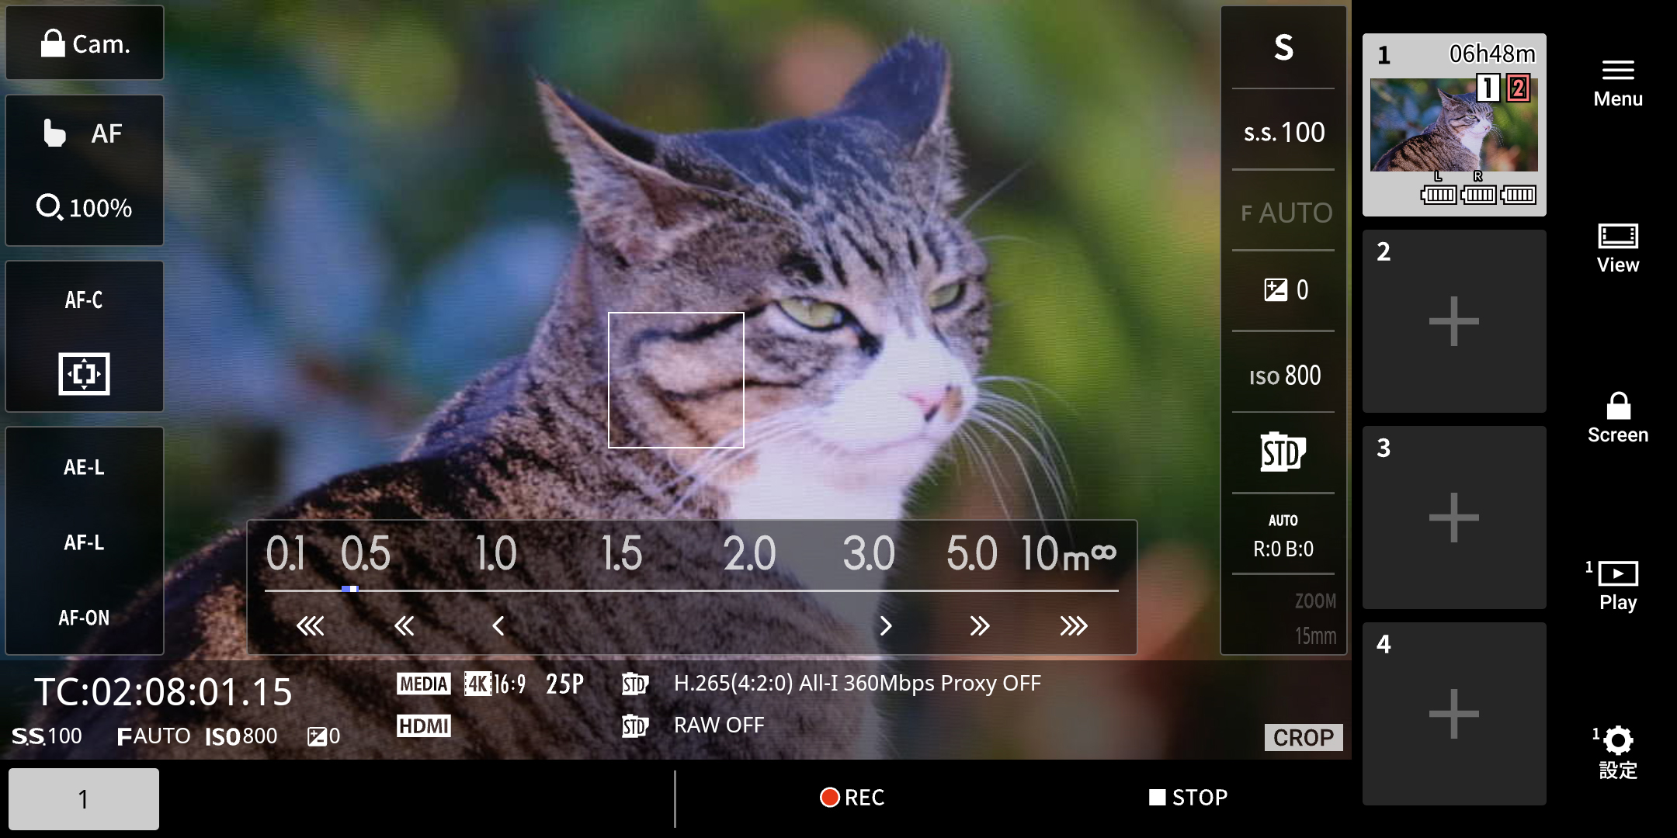Select the 5.0 m focus distance mark
Viewport: 1677px width, 838px height.
tap(971, 554)
